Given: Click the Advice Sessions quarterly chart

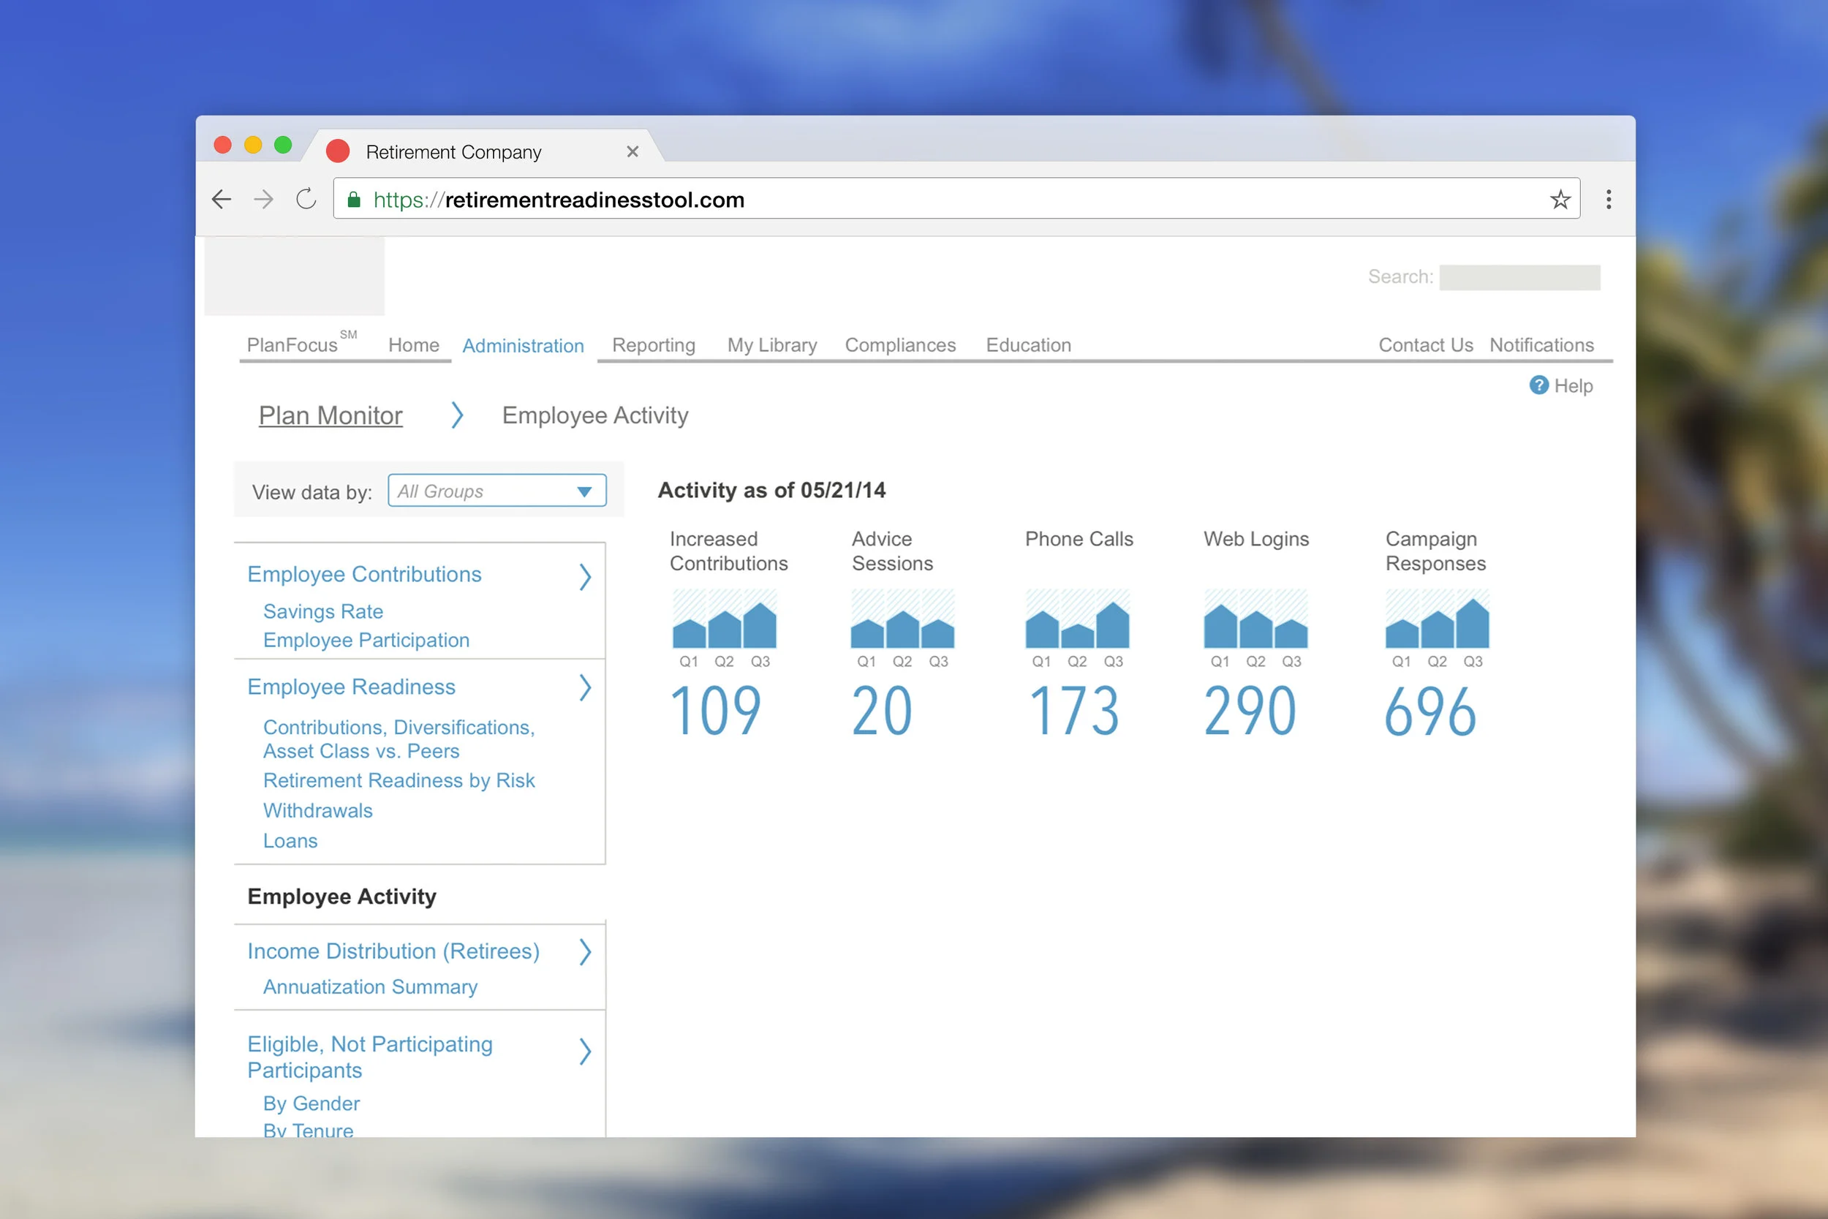Looking at the screenshot, I should [x=902, y=619].
